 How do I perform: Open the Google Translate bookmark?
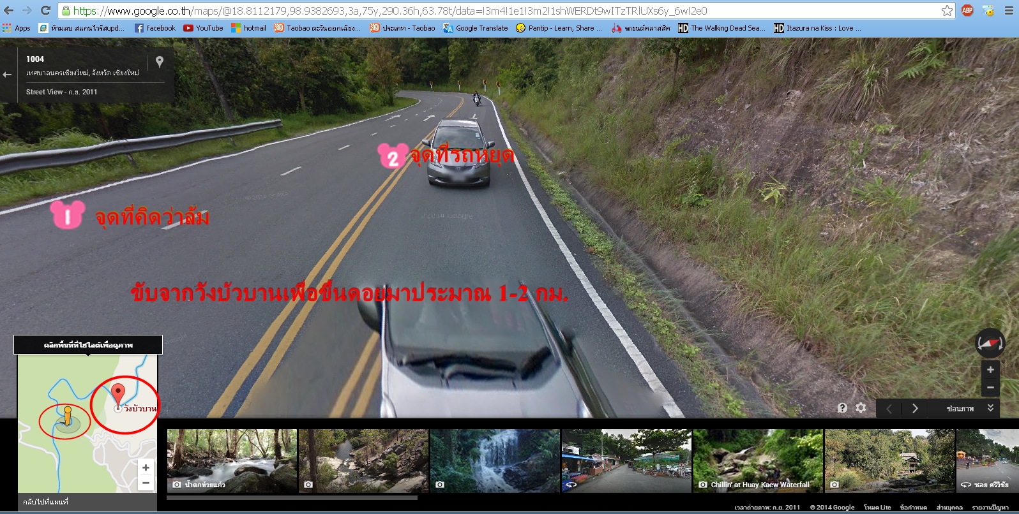[x=475, y=28]
